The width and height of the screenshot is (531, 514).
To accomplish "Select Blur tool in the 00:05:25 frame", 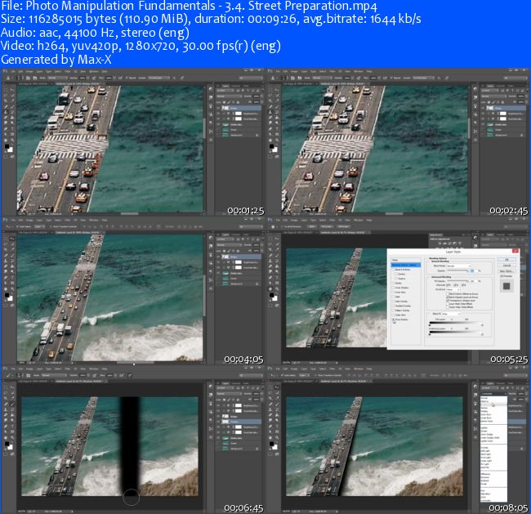I will pyautogui.click(x=270, y=271).
